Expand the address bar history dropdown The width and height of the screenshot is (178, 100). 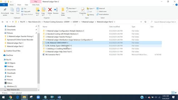click(x=141, y=22)
